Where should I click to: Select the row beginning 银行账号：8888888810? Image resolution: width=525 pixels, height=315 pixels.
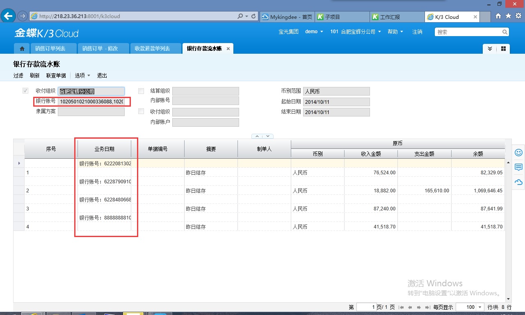coord(259,217)
